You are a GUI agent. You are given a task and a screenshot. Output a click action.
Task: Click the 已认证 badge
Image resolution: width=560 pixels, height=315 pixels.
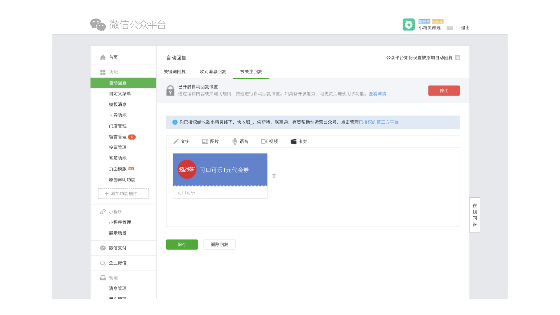437,21
